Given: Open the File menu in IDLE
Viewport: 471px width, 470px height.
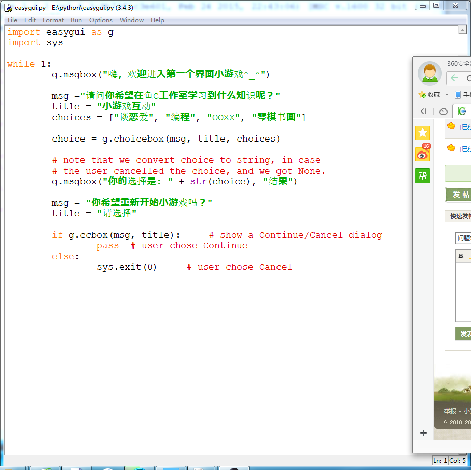Looking at the screenshot, I should [x=12, y=20].
